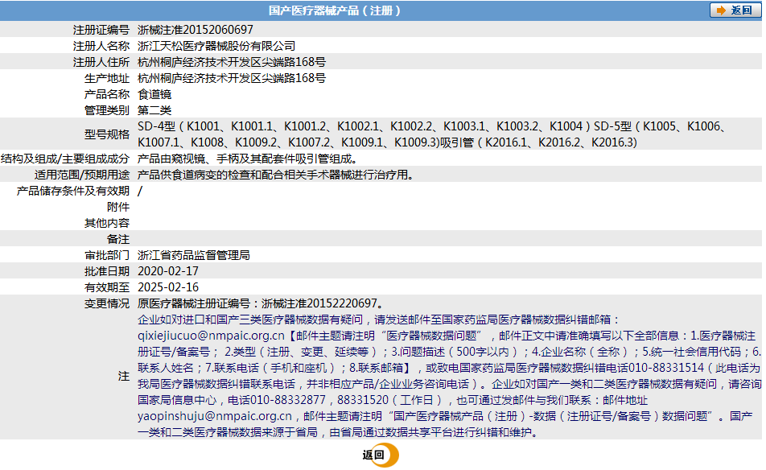
Task: Select the 注 label beside the notice
Action: [124, 376]
